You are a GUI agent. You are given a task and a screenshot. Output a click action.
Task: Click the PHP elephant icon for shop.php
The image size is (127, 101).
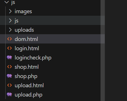[x=10, y=76]
